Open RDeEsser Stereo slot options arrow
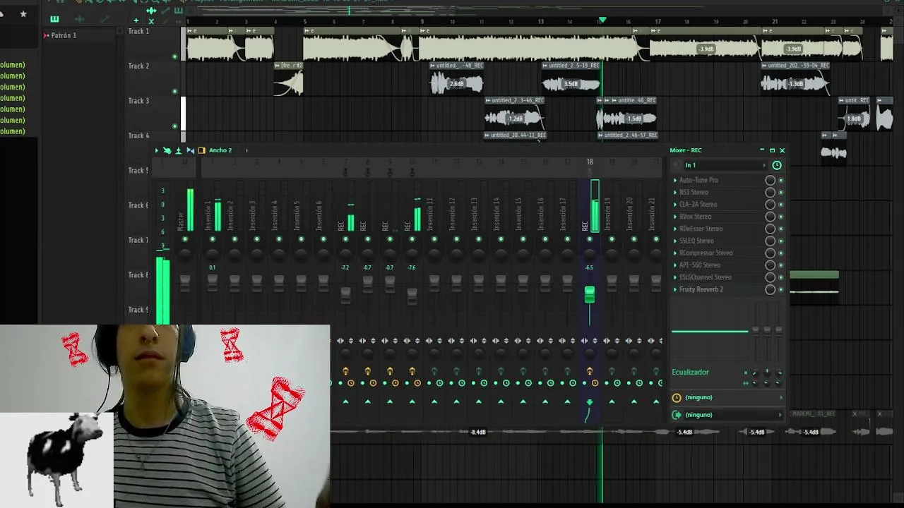904x508 pixels. click(675, 229)
